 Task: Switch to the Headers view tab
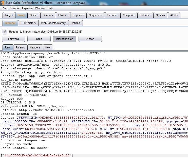(x=35, y=47)
